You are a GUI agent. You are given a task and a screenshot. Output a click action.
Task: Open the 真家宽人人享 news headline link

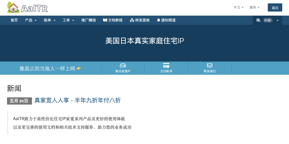coord(78,100)
